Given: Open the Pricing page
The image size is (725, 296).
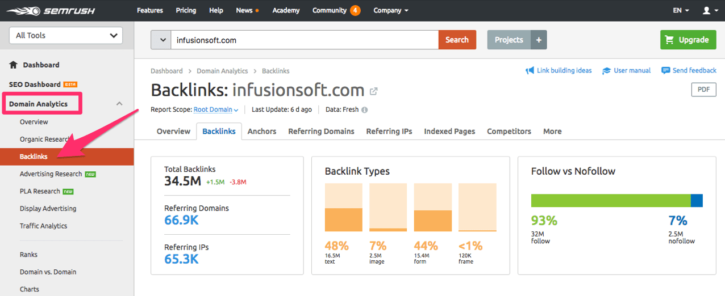Looking at the screenshot, I should click(x=186, y=10).
